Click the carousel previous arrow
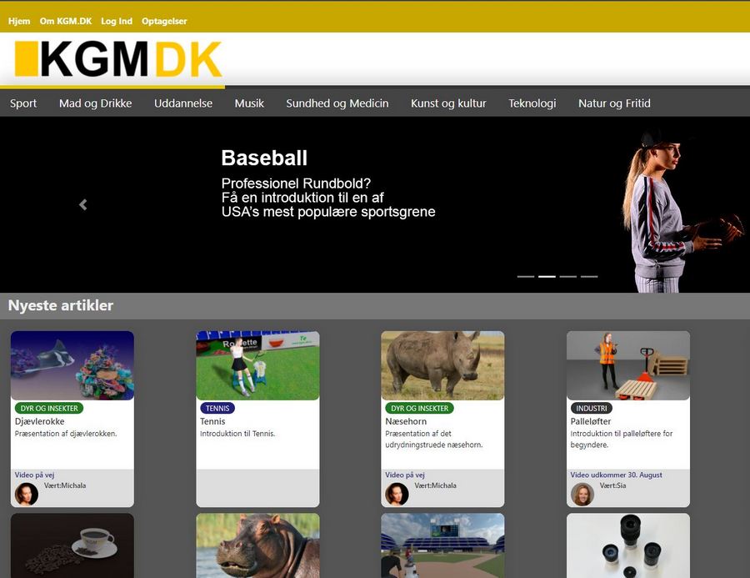Screen dimensions: 750x578 82,204
